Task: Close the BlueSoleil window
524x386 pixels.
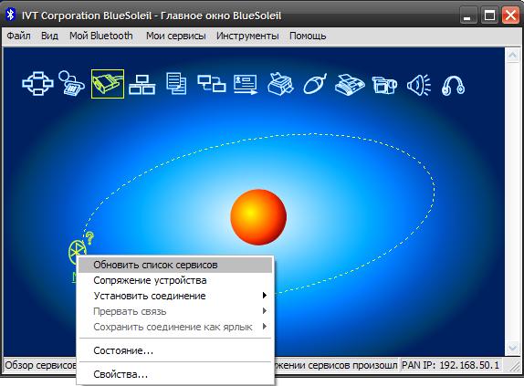Action: point(510,16)
